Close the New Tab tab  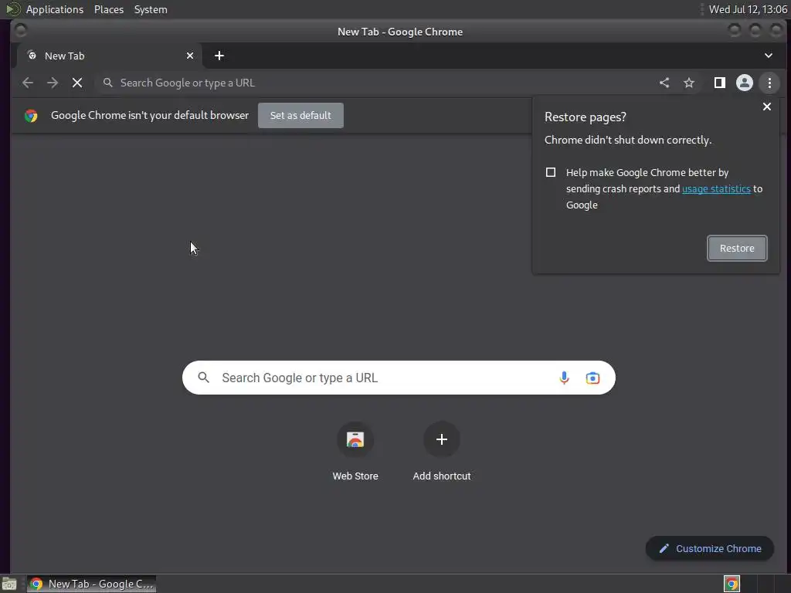point(190,56)
